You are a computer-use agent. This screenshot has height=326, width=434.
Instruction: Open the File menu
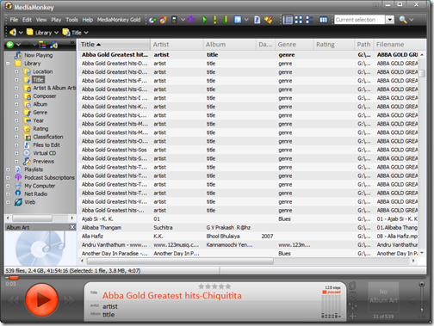coord(14,20)
